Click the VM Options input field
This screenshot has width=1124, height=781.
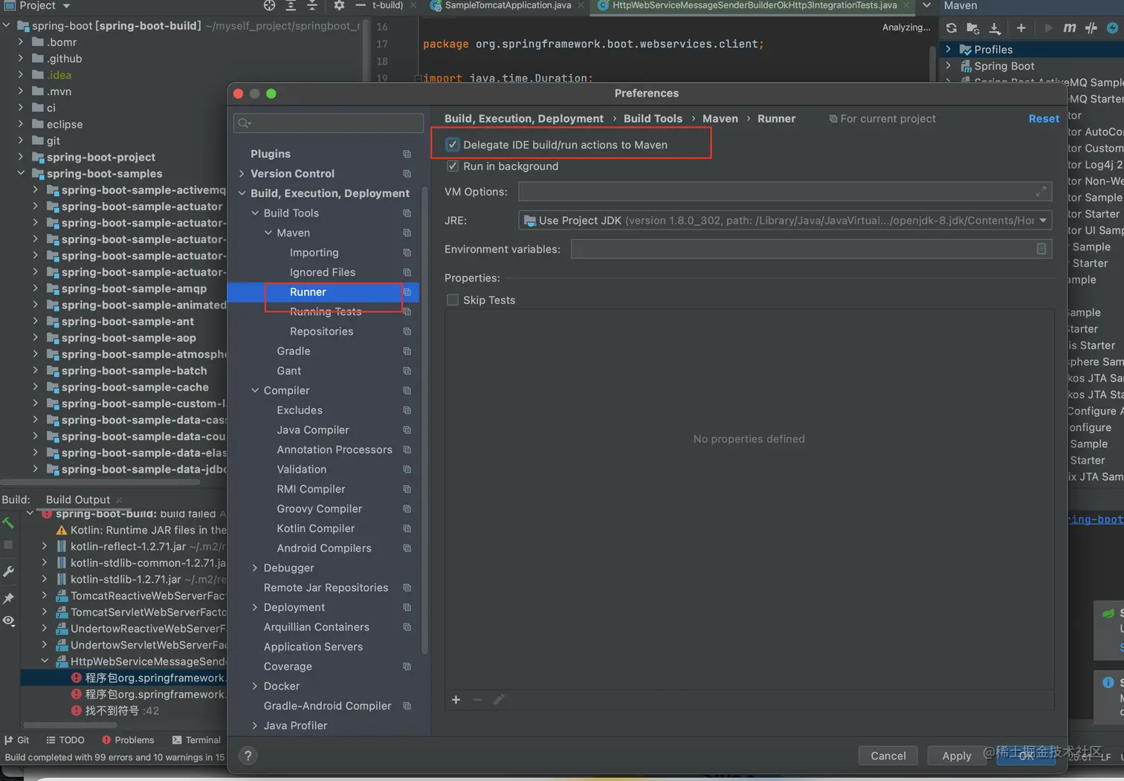tap(777, 192)
